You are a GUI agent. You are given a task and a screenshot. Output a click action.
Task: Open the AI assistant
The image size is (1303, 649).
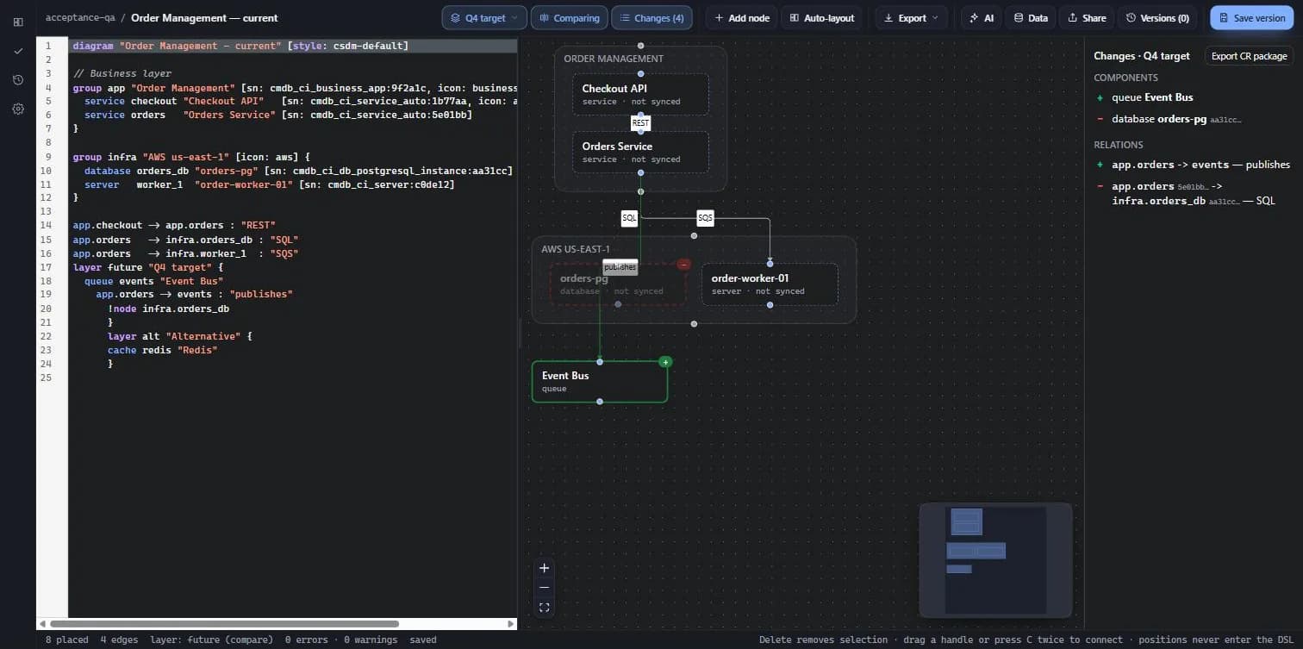tap(982, 18)
